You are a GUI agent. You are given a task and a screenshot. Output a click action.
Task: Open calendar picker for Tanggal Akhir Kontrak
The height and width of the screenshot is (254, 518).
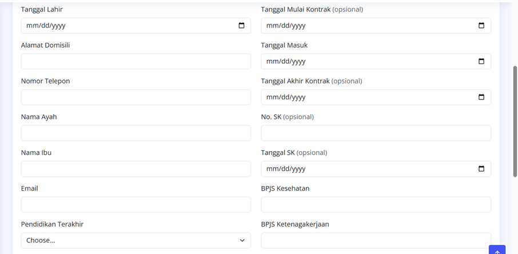point(481,97)
